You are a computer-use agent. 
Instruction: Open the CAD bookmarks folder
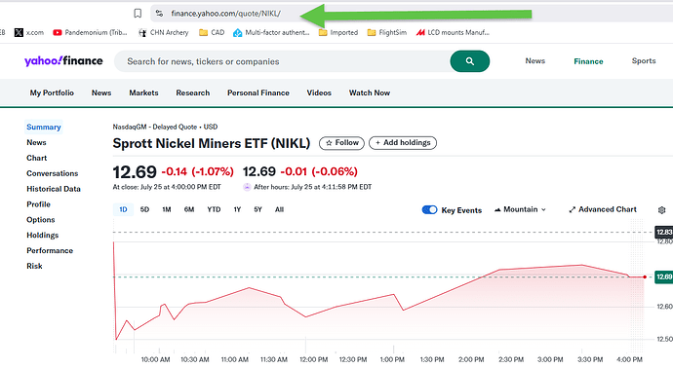coord(212,32)
